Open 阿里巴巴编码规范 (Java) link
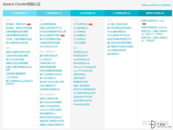173x130 pixels. tap(153, 21)
